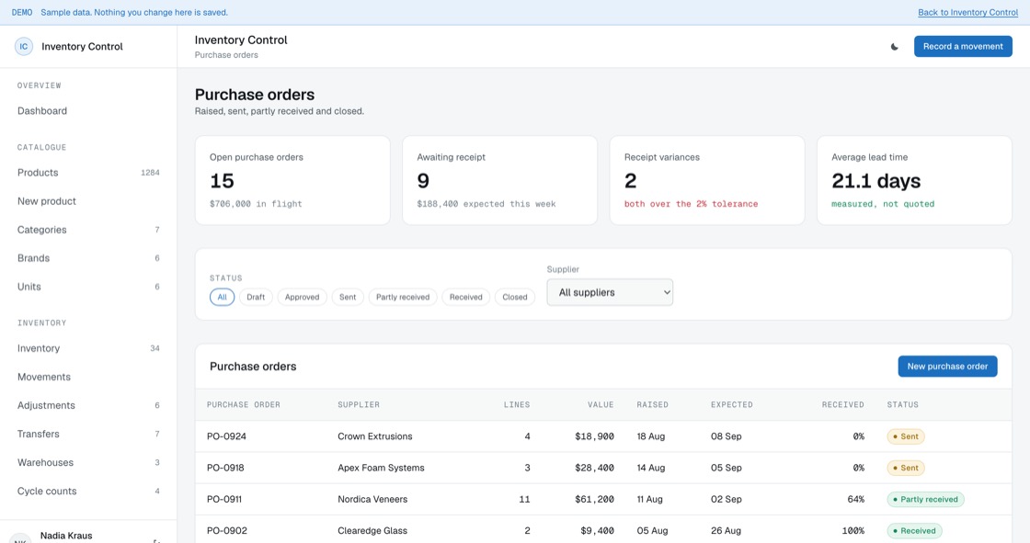Click the $9,400 value cell
This screenshot has width=1030, height=543.
(x=597, y=530)
